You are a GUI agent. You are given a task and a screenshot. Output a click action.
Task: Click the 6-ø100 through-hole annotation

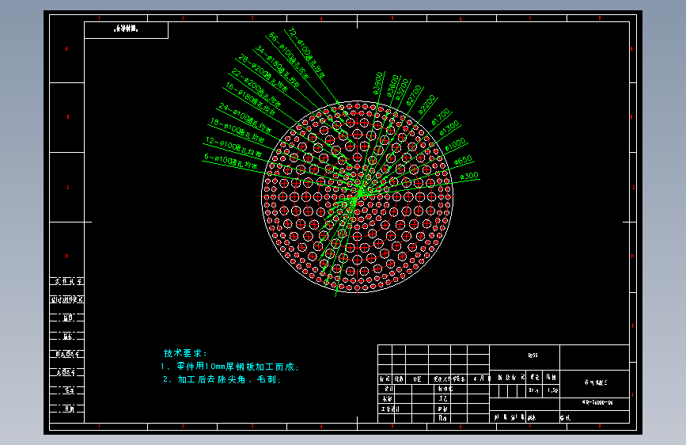pyautogui.click(x=230, y=161)
